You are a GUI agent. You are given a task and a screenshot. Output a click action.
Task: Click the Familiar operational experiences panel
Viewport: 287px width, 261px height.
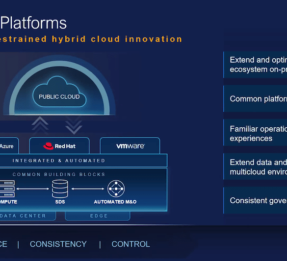tap(255, 133)
